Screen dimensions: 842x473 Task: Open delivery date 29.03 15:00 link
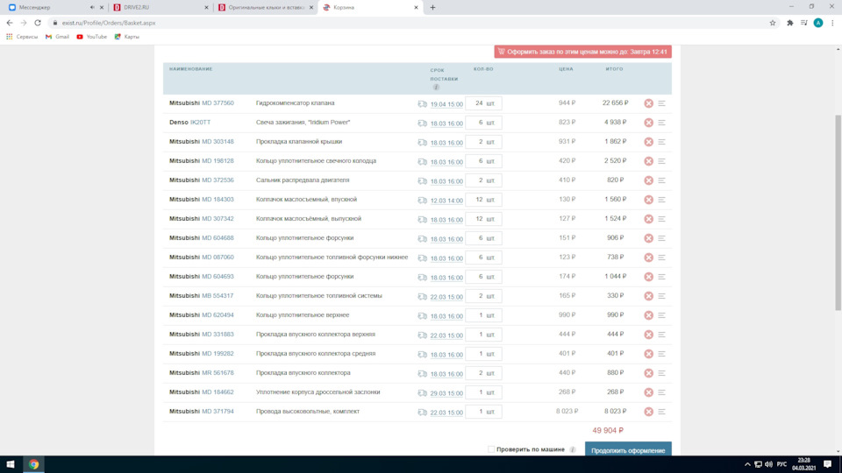coord(446,393)
